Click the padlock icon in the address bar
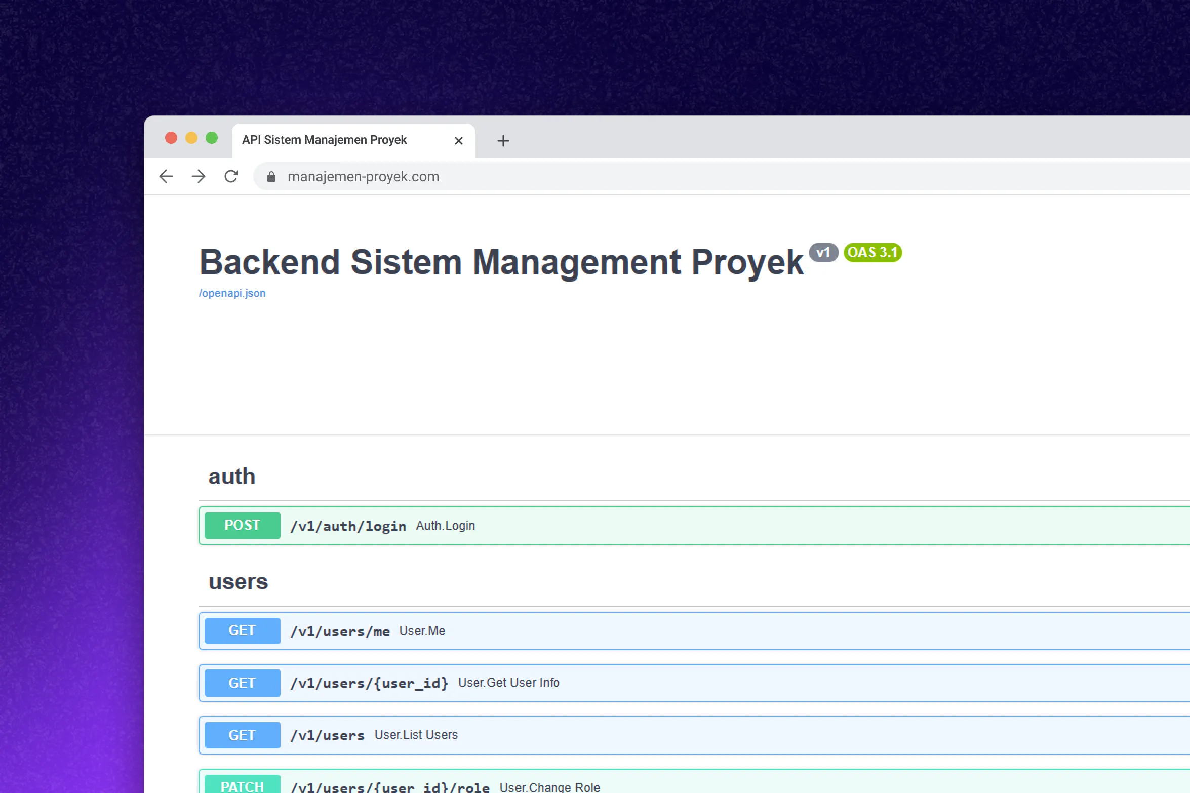 [x=271, y=176]
